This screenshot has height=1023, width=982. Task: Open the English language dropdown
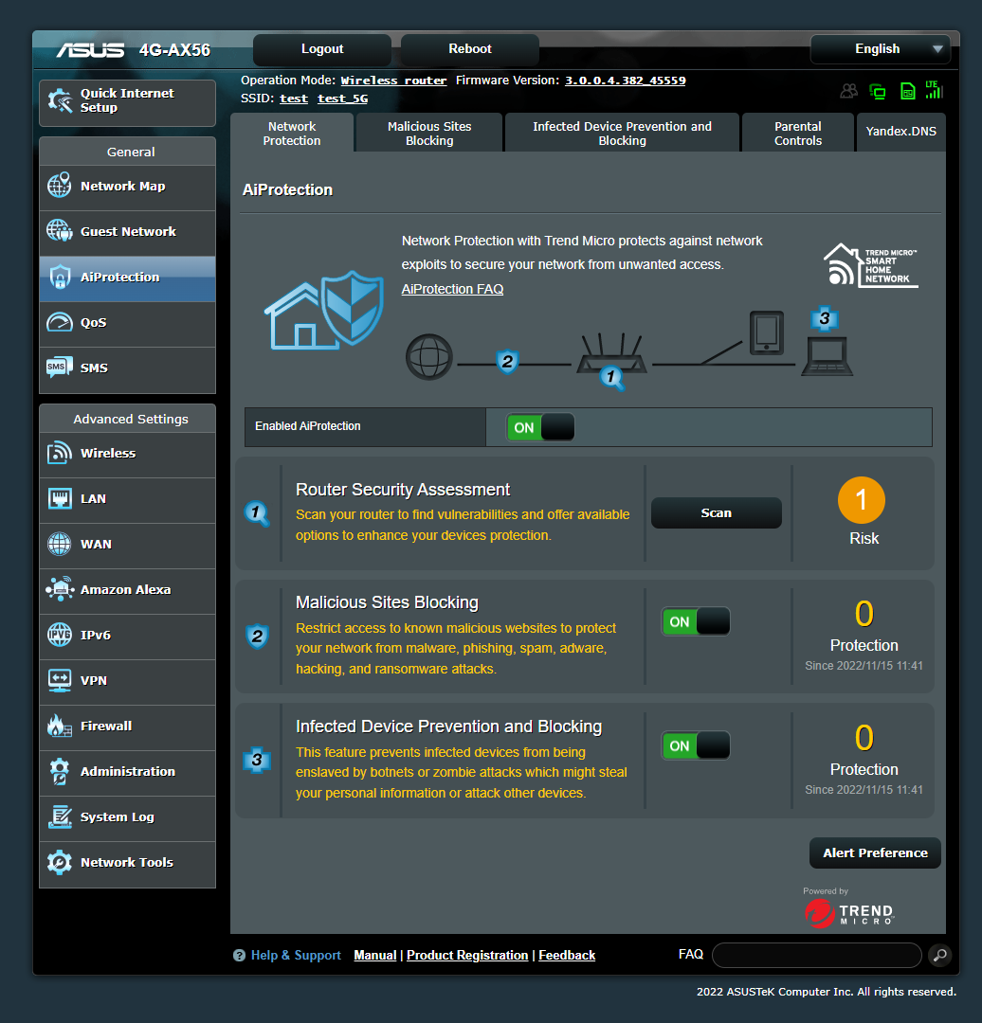click(881, 49)
